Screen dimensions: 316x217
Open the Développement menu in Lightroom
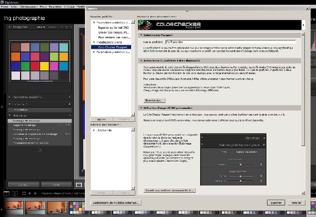(28, 7)
